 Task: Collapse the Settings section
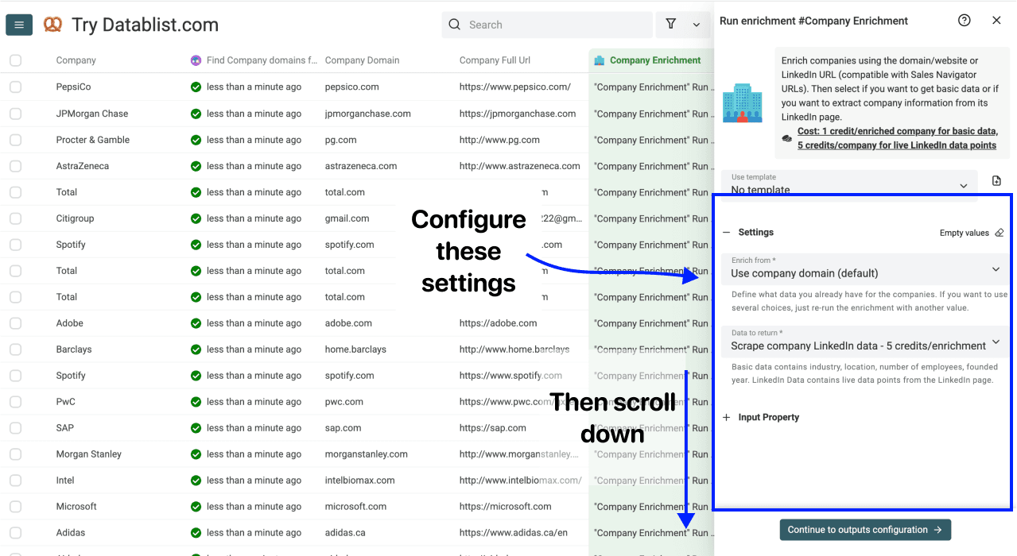click(x=725, y=232)
